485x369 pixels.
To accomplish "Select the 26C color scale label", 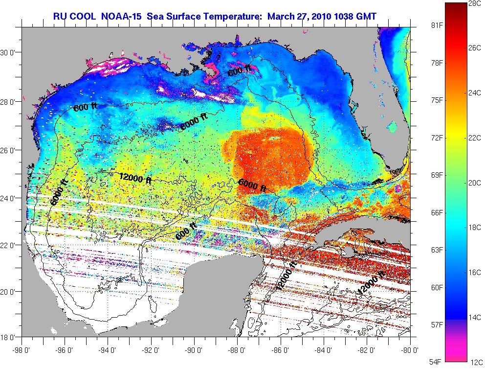I will click(475, 47).
